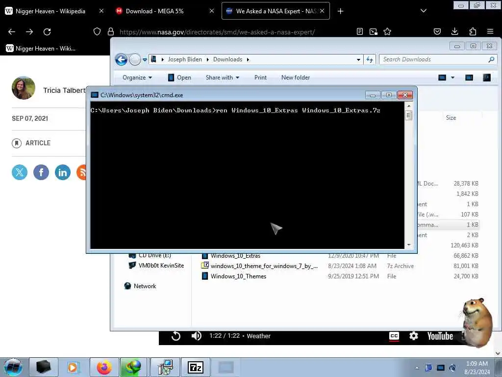The width and height of the screenshot is (502, 377).
Task: Click cmd scrollbar down arrow
Action: pyautogui.click(x=408, y=245)
